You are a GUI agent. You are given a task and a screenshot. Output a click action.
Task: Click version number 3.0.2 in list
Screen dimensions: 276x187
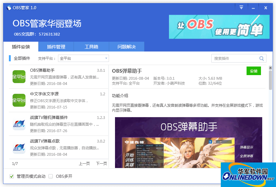coord(101,141)
